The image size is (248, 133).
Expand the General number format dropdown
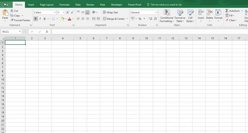156,12
